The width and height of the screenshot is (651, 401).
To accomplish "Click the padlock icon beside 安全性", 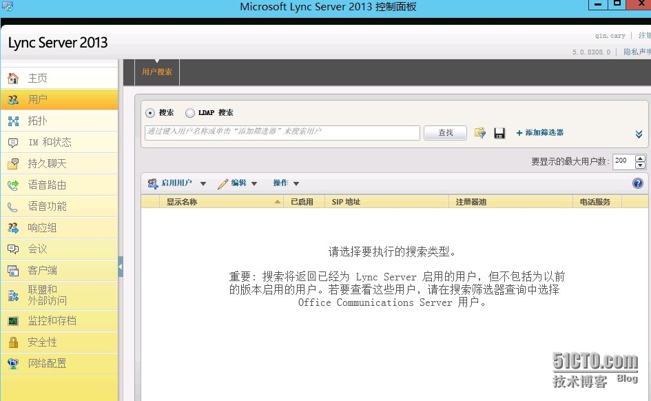I will click(x=13, y=342).
